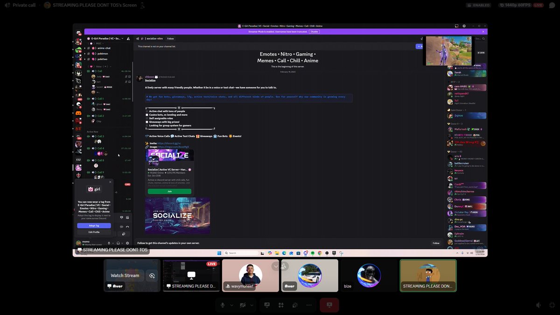Open Activities in the call controls
Viewport: 560px width, 315px height.
point(281,305)
